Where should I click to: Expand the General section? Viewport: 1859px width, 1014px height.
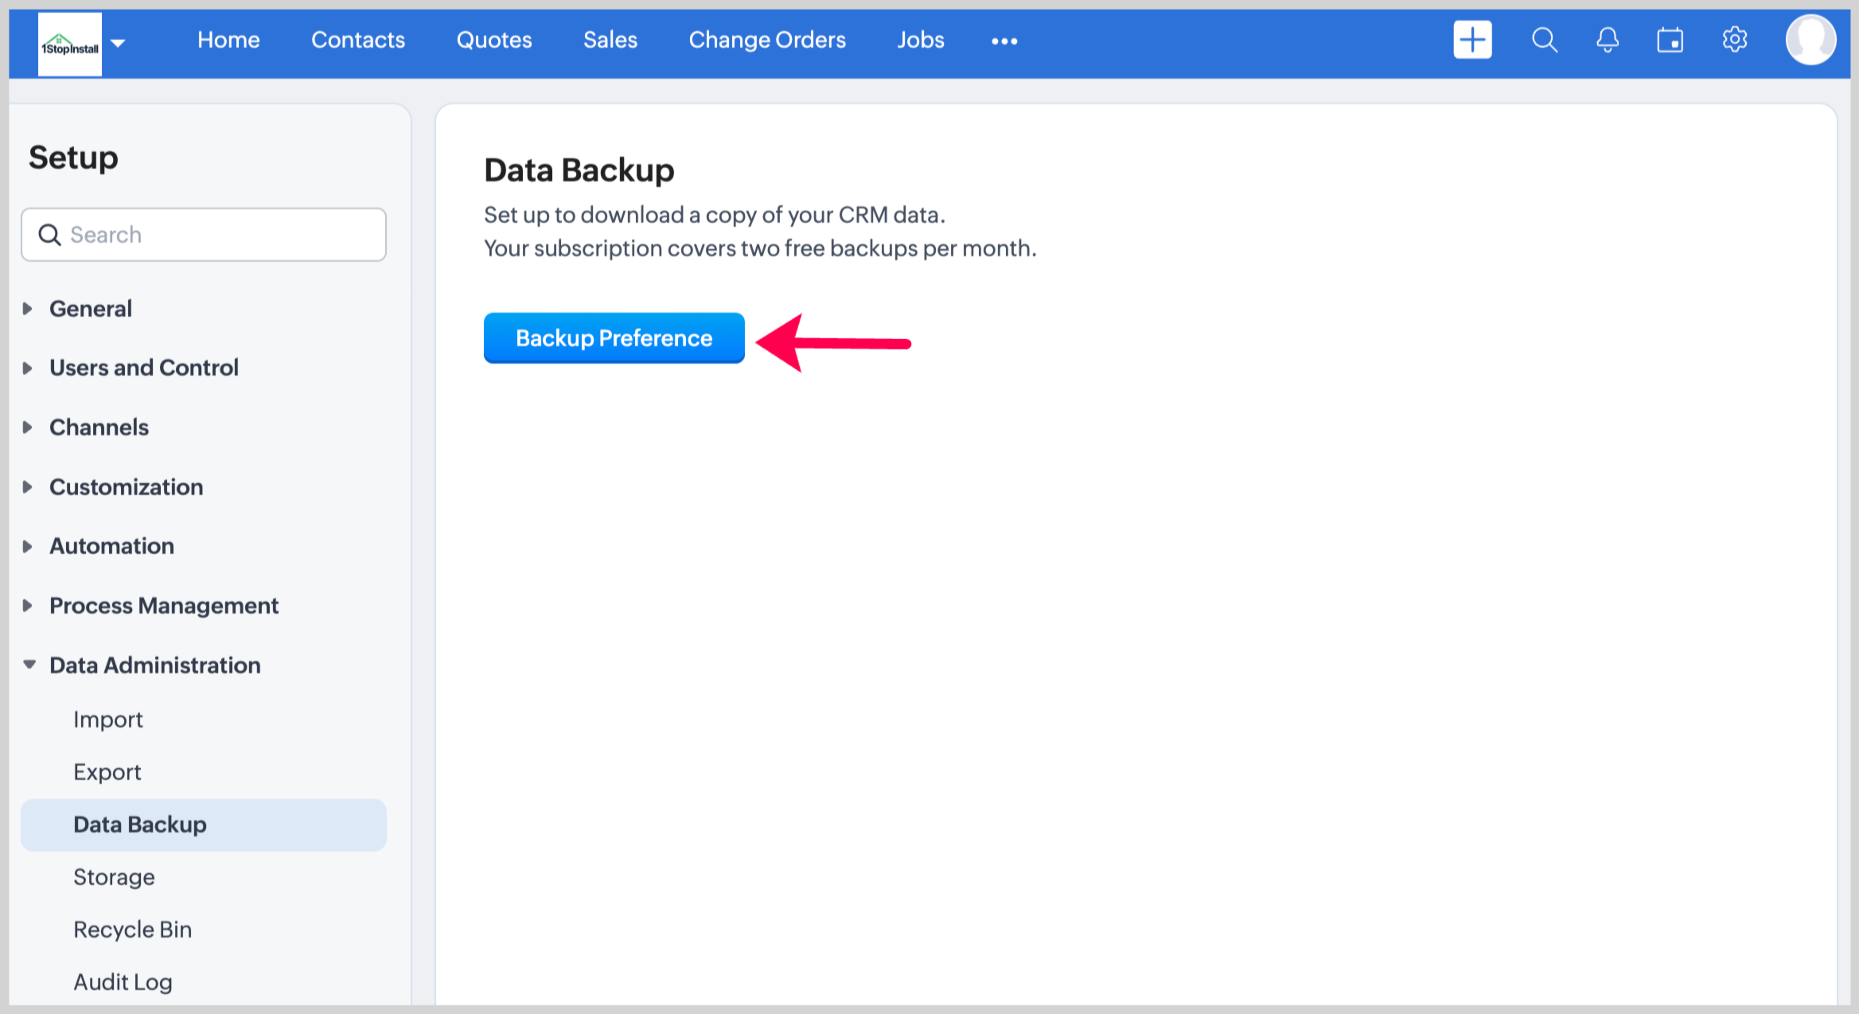pyautogui.click(x=90, y=309)
